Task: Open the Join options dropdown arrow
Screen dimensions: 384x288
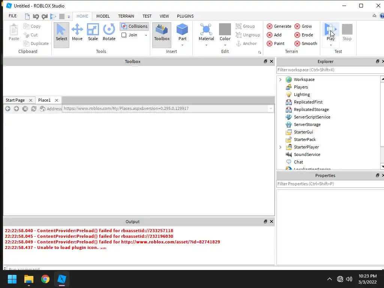Action: pyautogui.click(x=146, y=35)
